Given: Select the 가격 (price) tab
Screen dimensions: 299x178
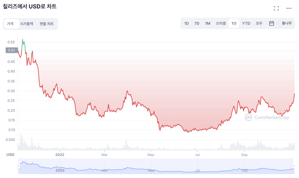Looking at the screenshot, I should (x=10, y=24).
